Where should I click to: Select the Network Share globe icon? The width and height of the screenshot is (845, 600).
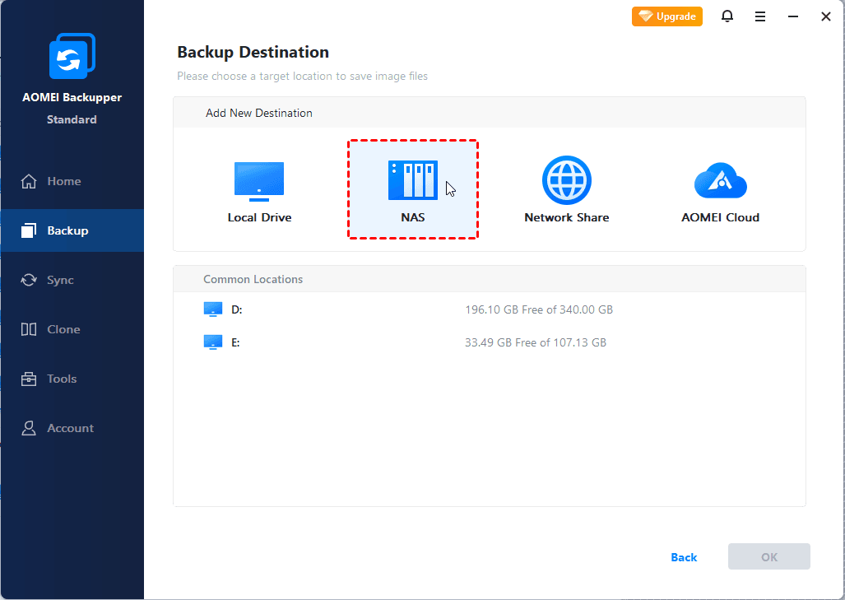tap(566, 180)
